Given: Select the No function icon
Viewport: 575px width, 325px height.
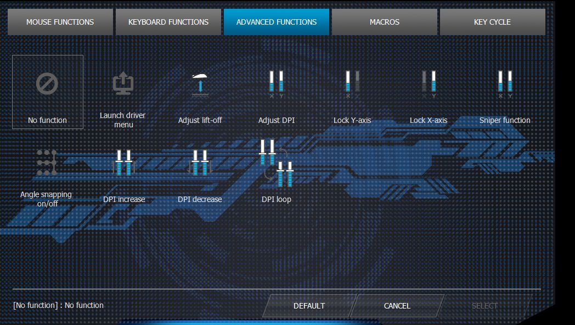Looking at the screenshot, I should point(47,83).
